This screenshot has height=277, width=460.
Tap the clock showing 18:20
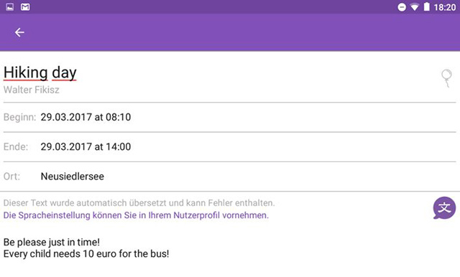click(445, 7)
